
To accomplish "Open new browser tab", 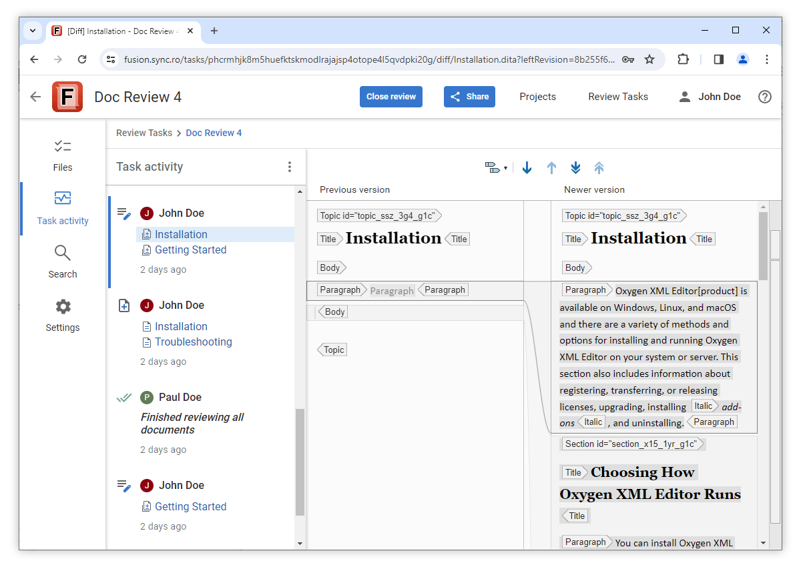I will pos(214,31).
